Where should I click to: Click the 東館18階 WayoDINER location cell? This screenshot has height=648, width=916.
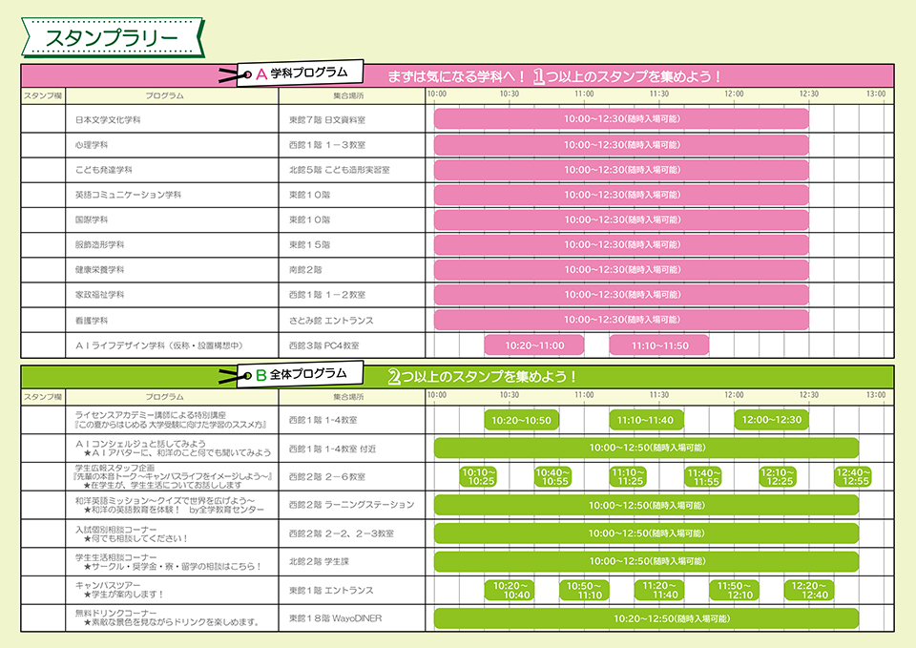click(335, 618)
